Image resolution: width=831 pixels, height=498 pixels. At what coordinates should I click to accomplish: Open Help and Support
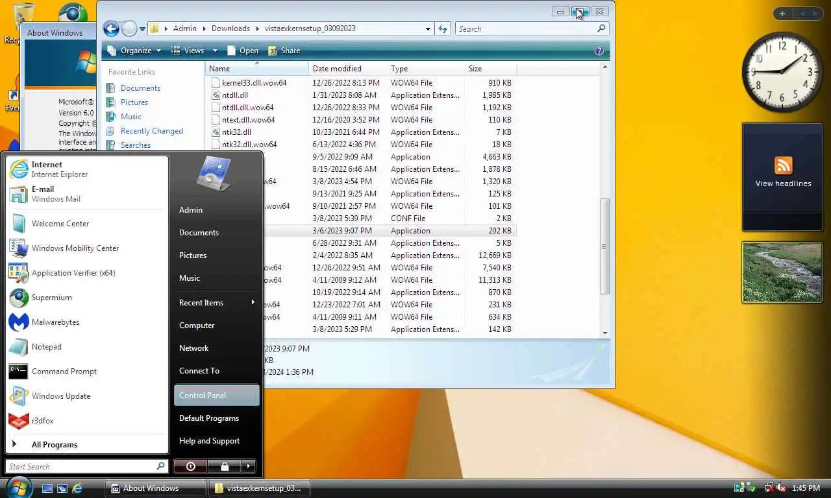[217, 441]
